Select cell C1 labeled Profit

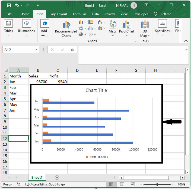coord(58,76)
